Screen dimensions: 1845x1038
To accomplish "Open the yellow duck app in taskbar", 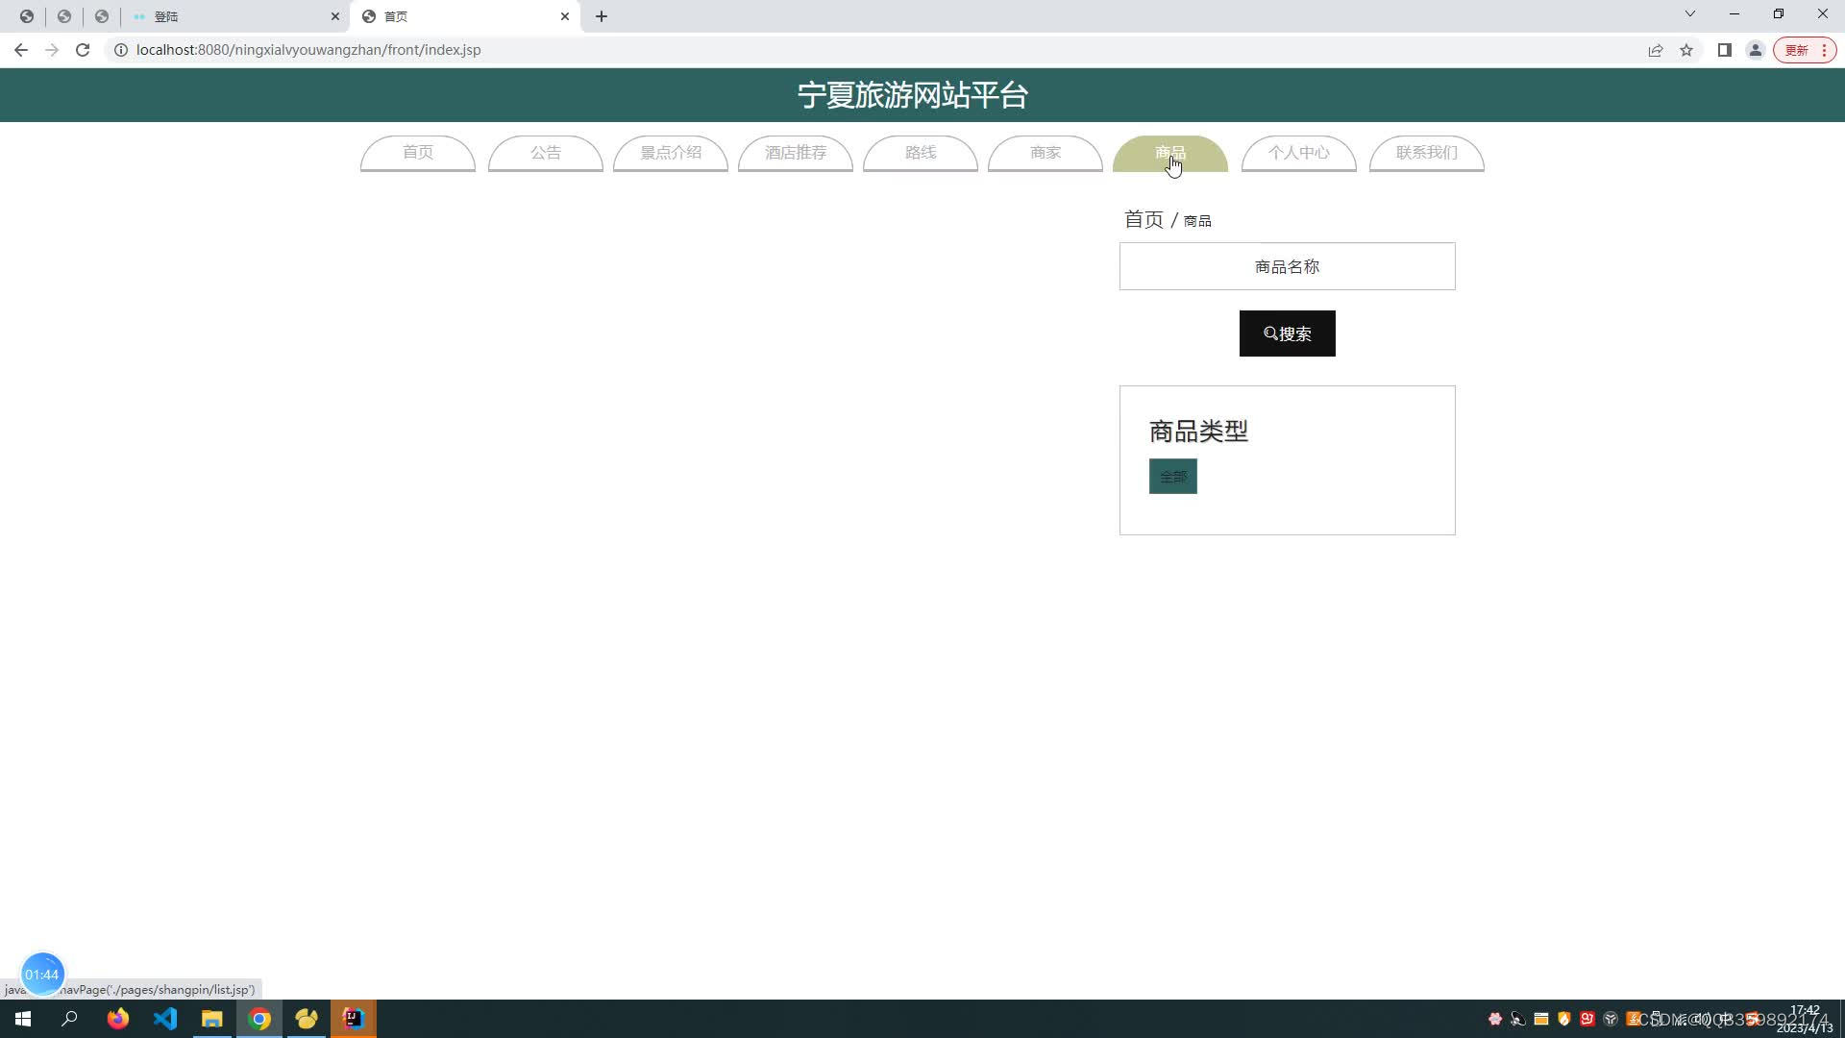I will (x=307, y=1019).
